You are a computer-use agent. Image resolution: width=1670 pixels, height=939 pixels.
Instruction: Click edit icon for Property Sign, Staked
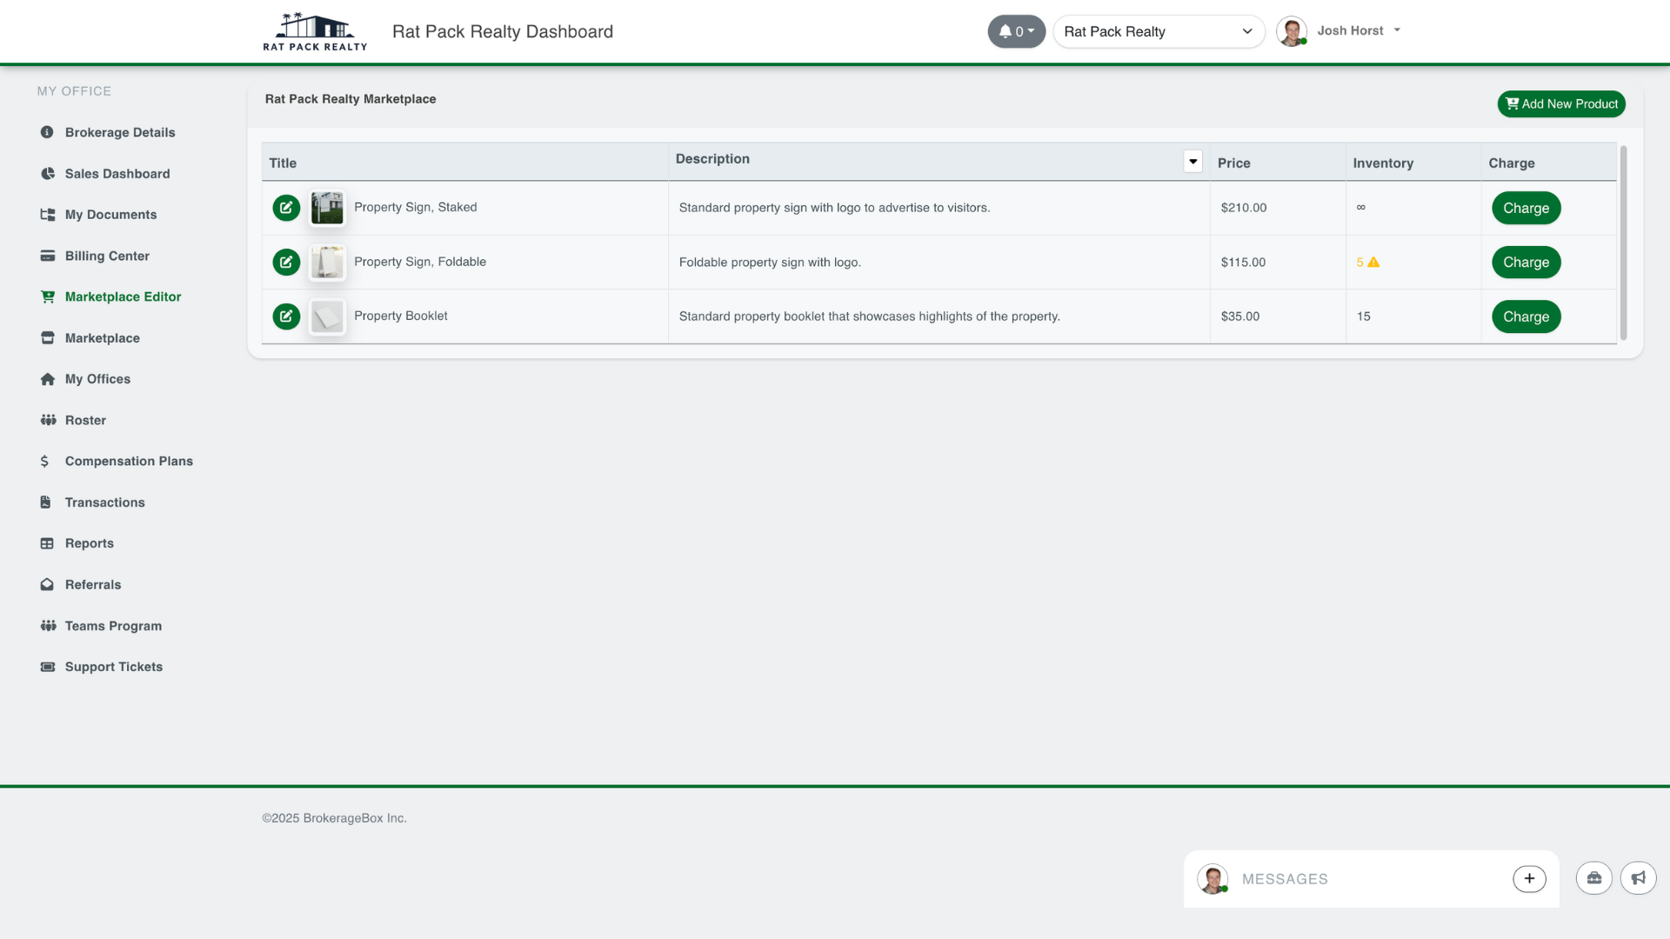point(286,208)
